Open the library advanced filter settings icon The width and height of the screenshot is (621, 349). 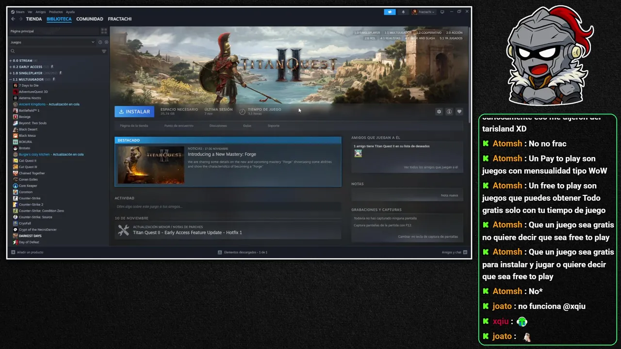tap(104, 51)
